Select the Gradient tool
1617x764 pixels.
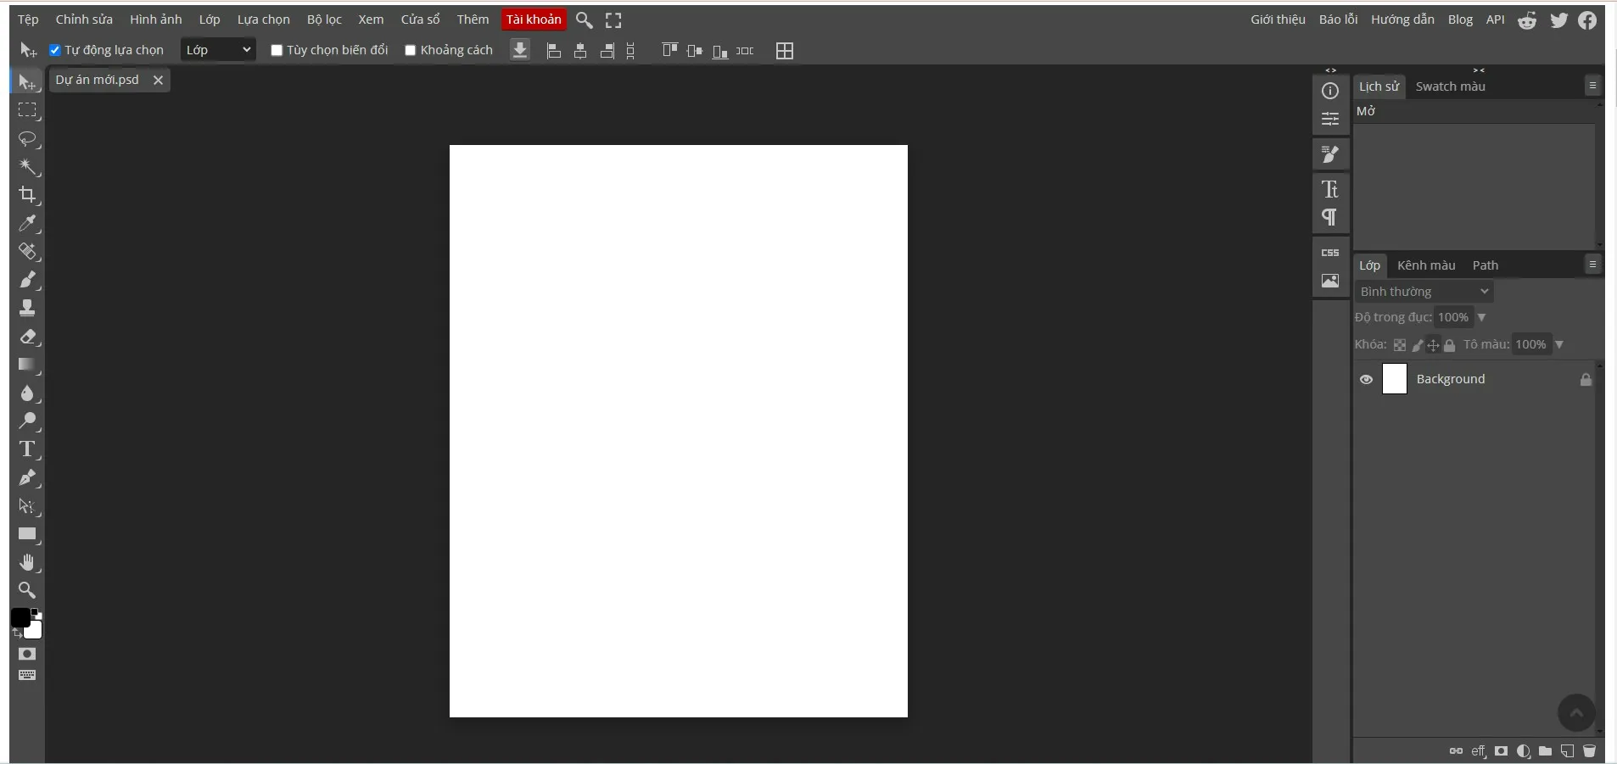point(27,365)
